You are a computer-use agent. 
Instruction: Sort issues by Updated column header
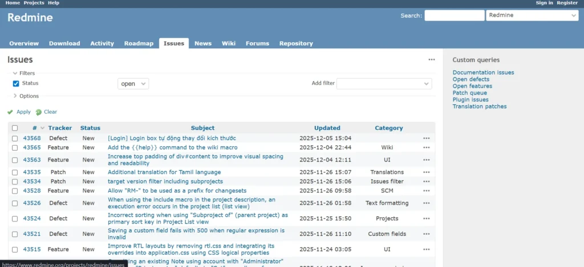pos(327,128)
